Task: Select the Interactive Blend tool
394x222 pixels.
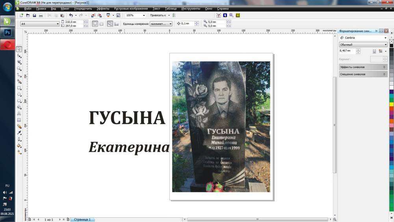Action: tap(19, 127)
